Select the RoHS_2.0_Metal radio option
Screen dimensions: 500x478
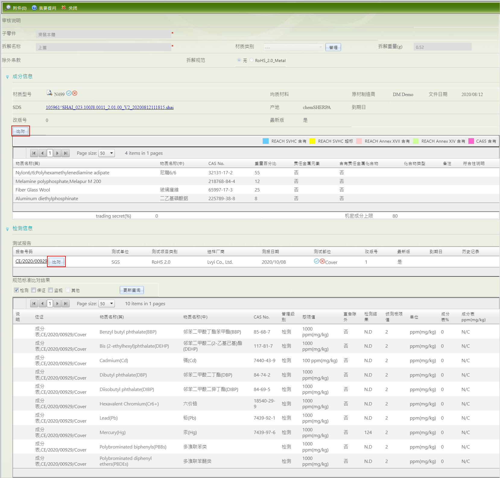251,60
